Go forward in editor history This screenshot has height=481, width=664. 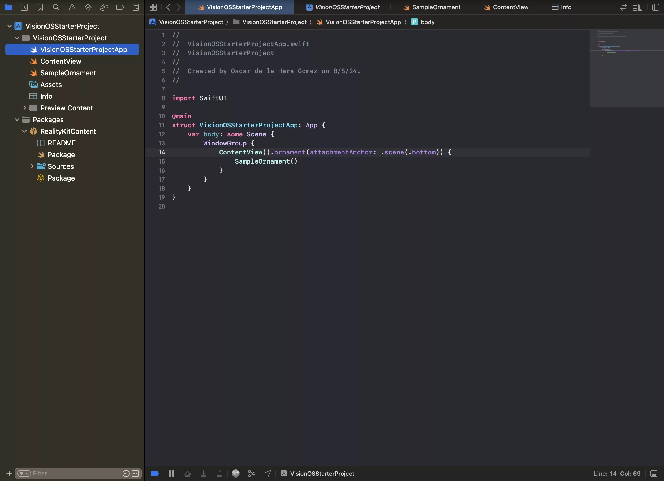tap(179, 7)
